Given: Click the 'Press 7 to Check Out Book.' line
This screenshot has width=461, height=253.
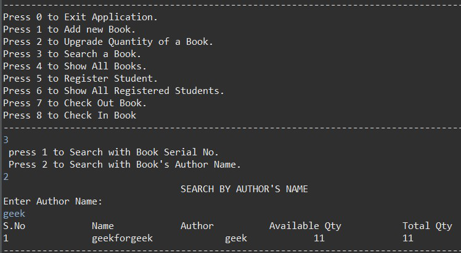Looking at the screenshot, I should pos(75,103).
